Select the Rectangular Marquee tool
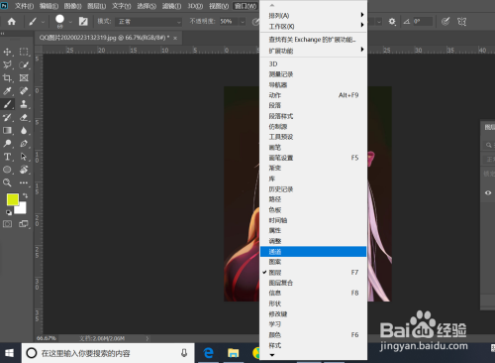The height and width of the screenshot is (363, 495). point(24,52)
